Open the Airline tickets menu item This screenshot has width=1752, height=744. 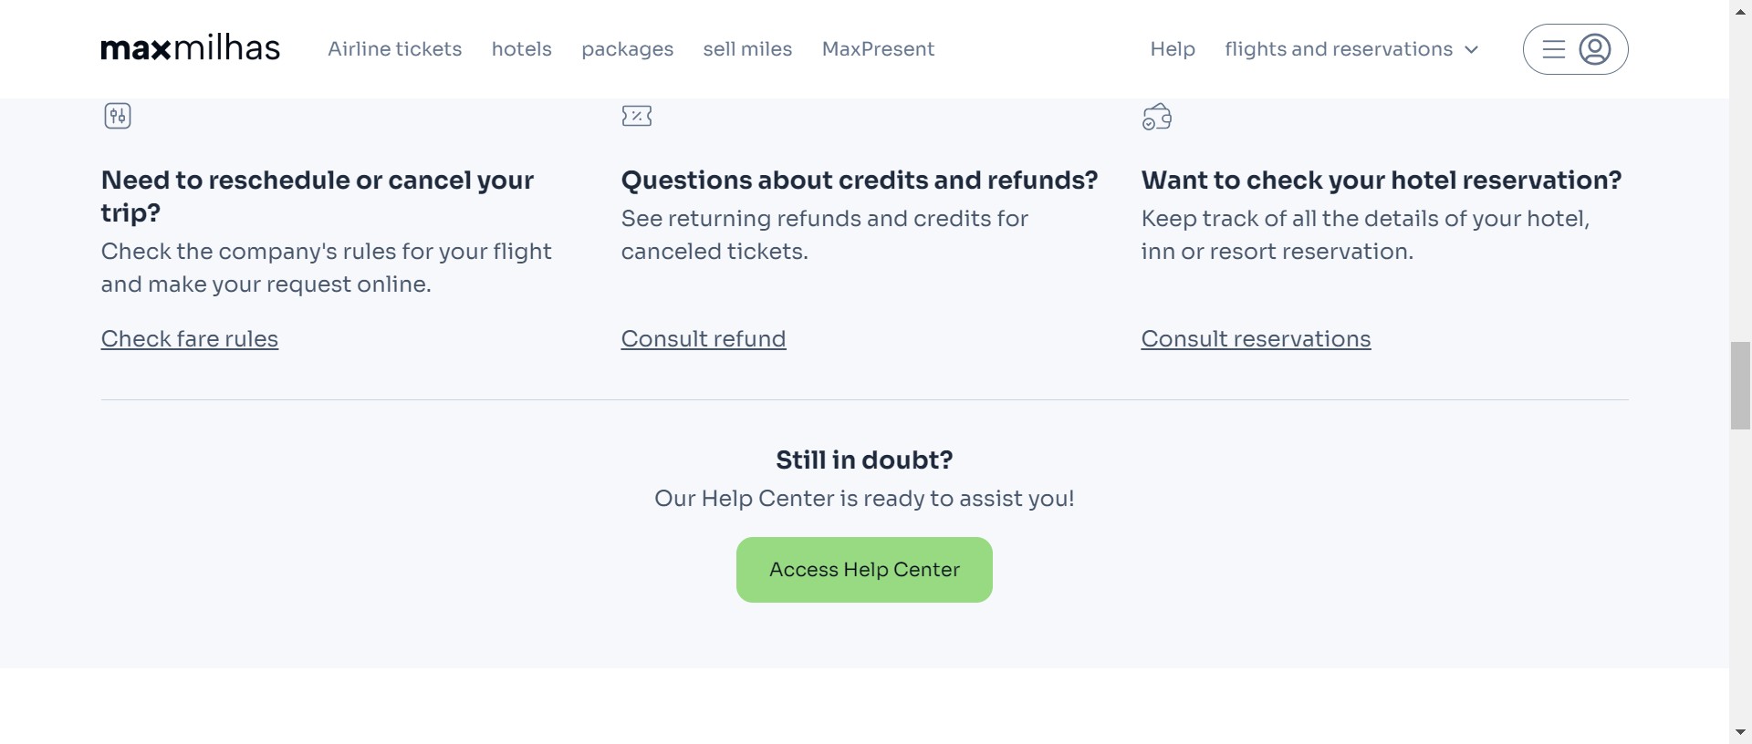tap(394, 49)
